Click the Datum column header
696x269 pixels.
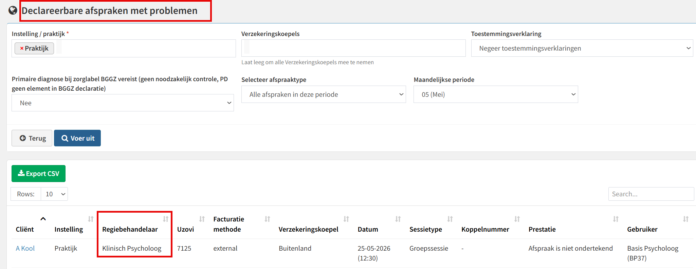point(368,229)
